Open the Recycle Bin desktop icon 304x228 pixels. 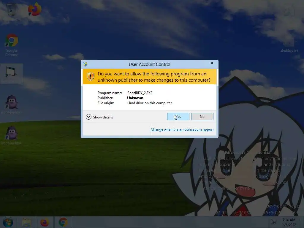click(12, 12)
